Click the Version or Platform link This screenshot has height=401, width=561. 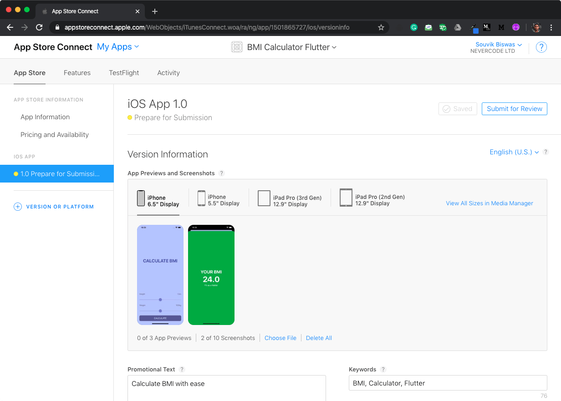pos(60,207)
